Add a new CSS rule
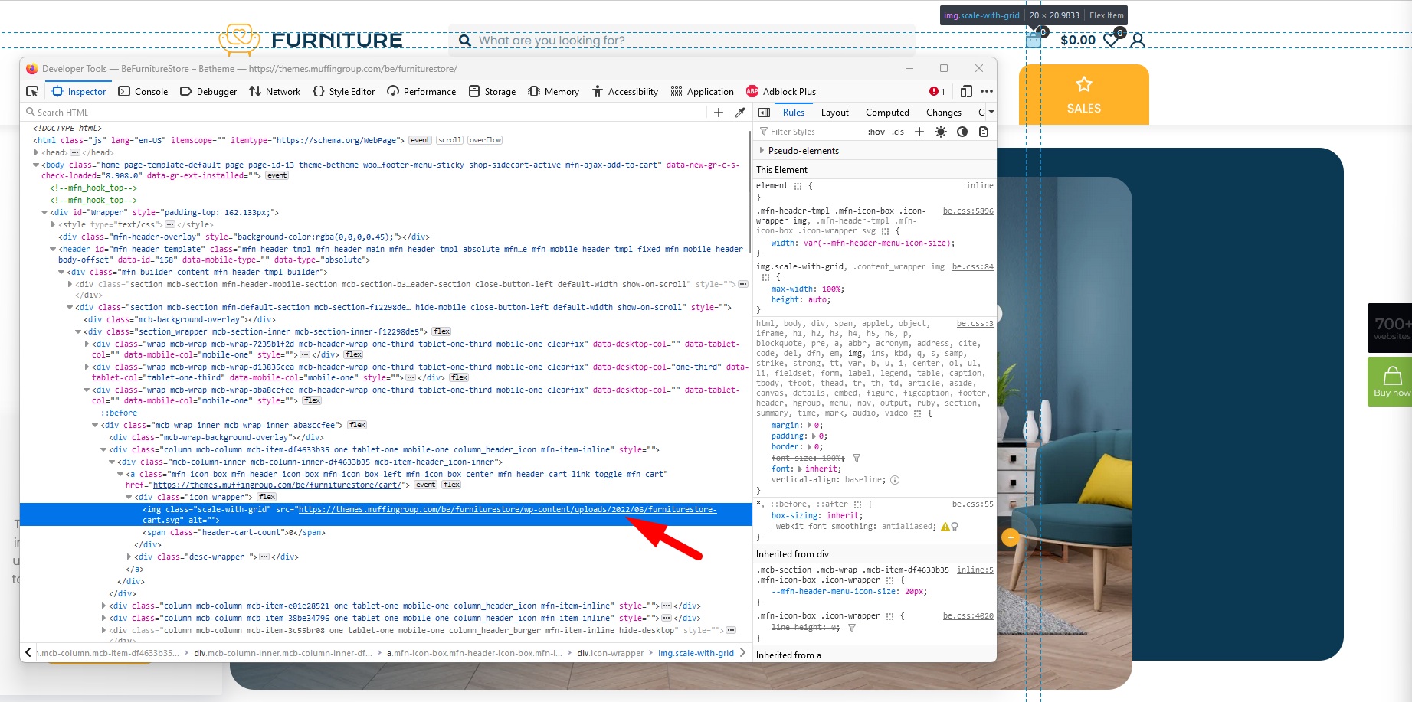 [x=919, y=132]
